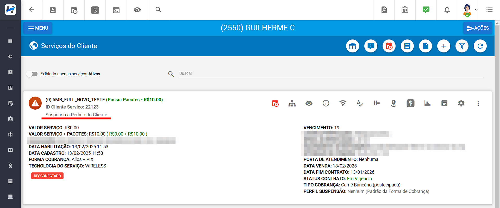
Task: Click the service name 5MB_FULL_NOVO_TESTE
Action: click(79, 100)
